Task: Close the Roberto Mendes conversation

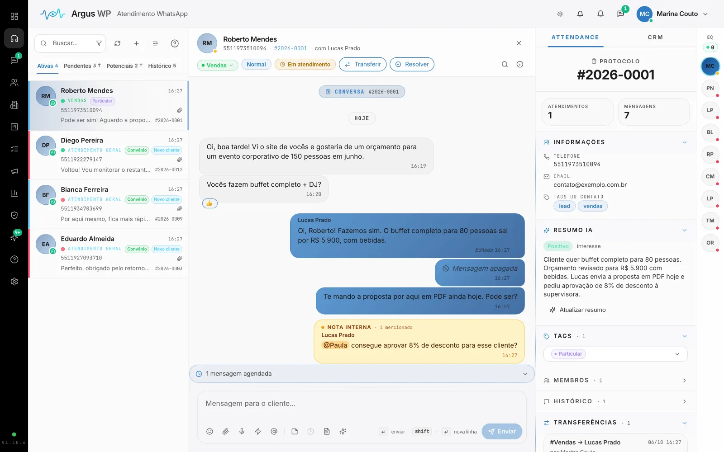Action: [519, 43]
